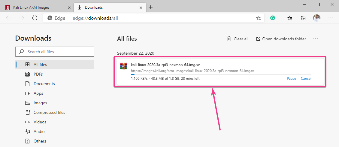
Task: Refresh the current page
Action: click(35, 18)
